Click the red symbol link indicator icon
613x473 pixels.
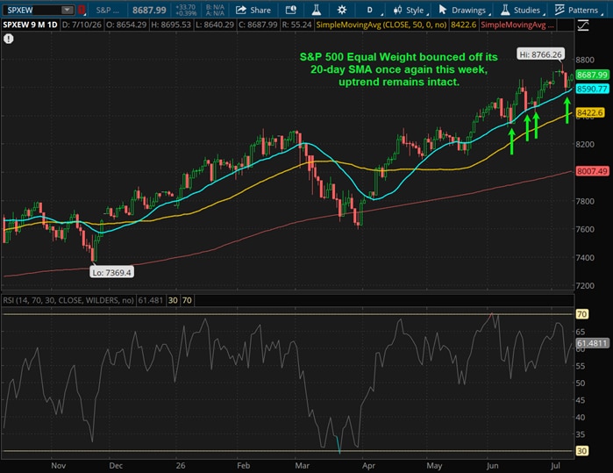pyautogui.click(x=82, y=10)
